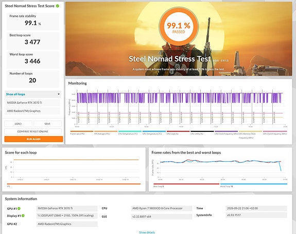Click the green validation icon next to GPU #1
The height and width of the screenshot is (234, 296).
[19, 208]
